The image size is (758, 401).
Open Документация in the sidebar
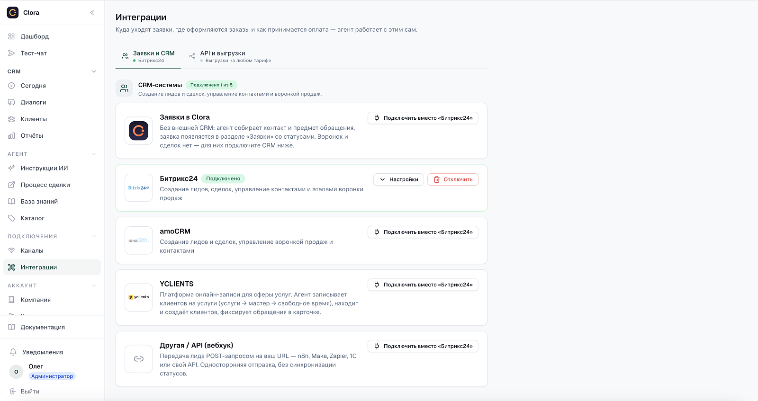52,327
